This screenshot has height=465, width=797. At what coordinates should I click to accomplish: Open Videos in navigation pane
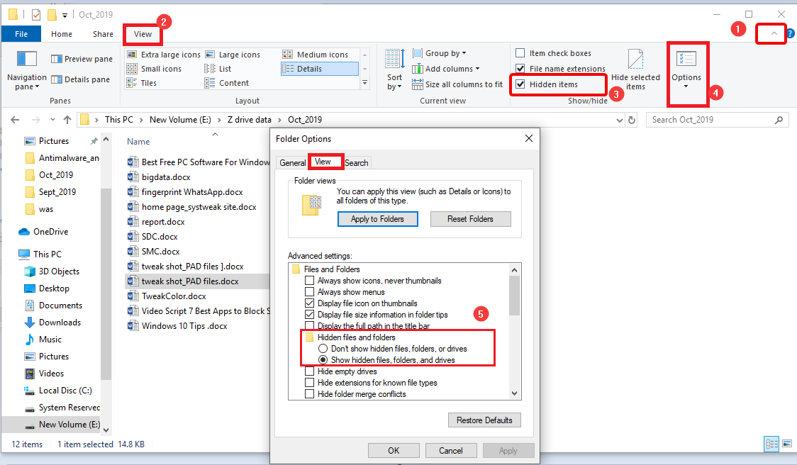44,374
